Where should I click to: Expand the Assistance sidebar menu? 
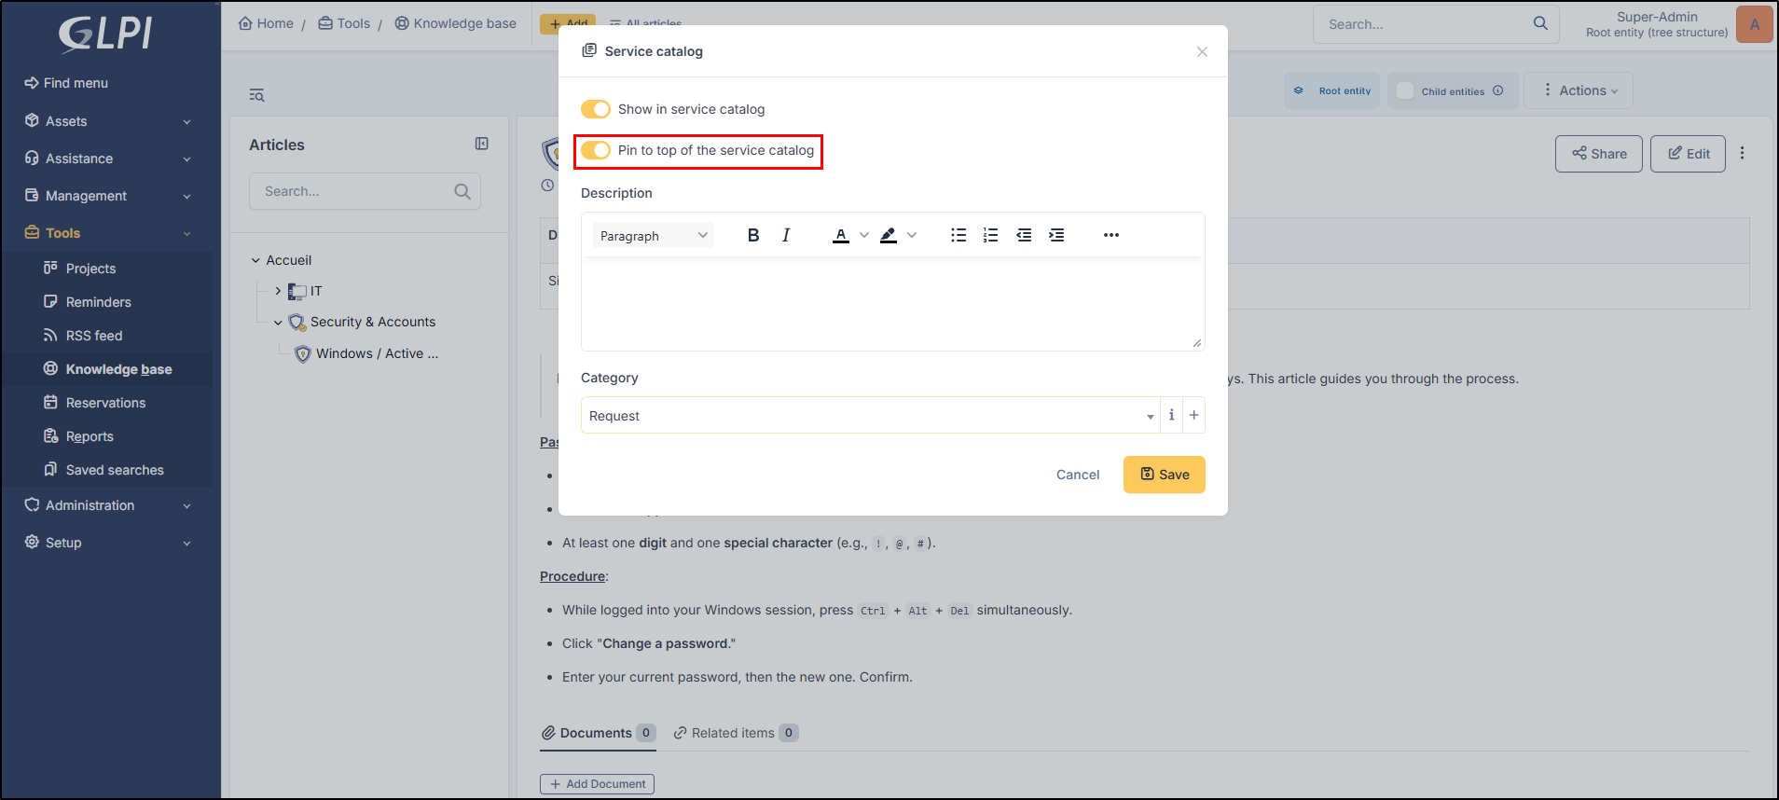click(109, 159)
